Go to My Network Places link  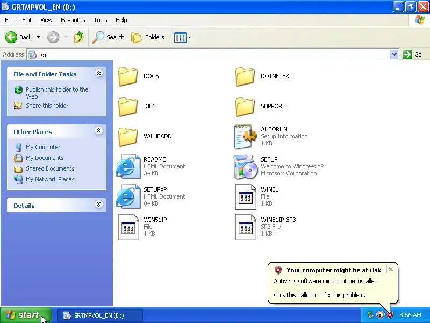[50, 179]
